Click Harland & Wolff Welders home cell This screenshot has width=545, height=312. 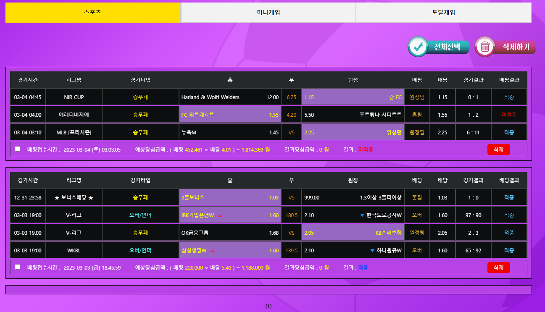(x=229, y=97)
